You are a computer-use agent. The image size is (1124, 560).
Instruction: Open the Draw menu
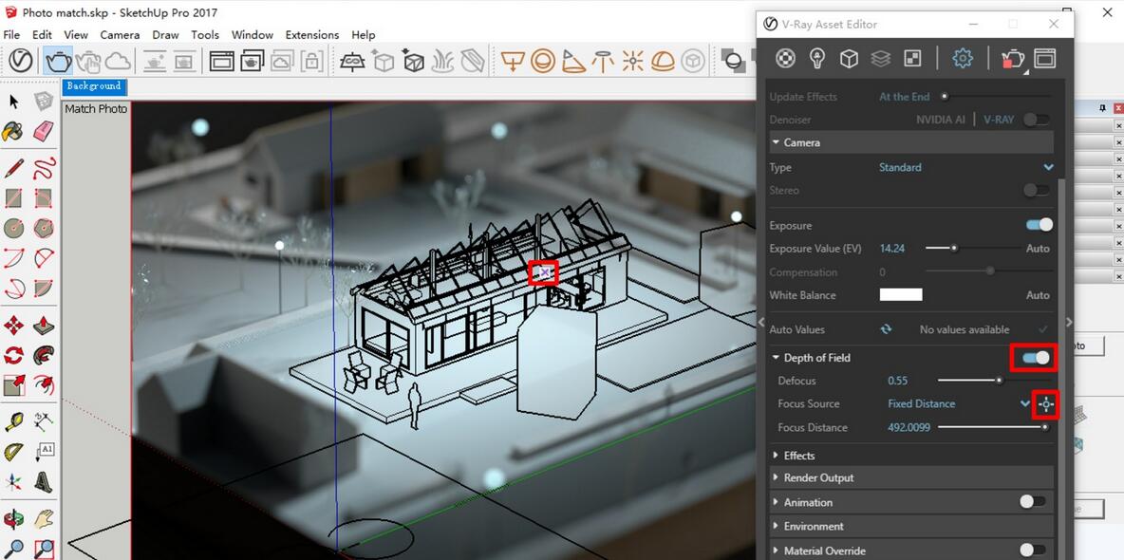point(165,34)
